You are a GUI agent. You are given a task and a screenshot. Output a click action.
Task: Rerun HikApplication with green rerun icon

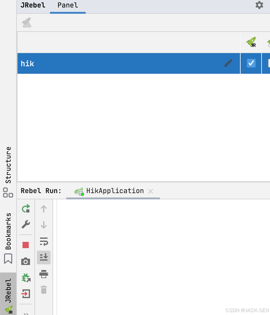26,208
